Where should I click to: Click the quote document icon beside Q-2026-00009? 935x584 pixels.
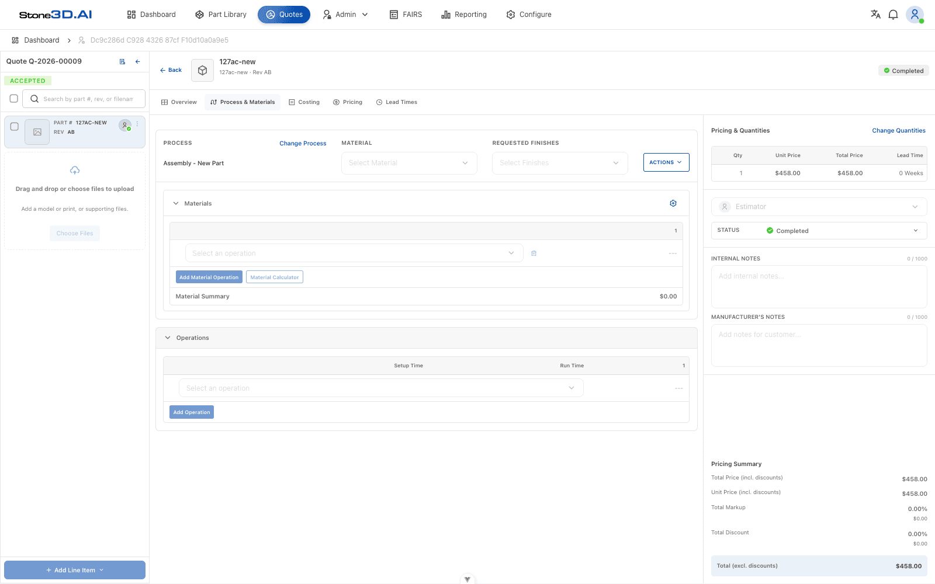(x=122, y=61)
